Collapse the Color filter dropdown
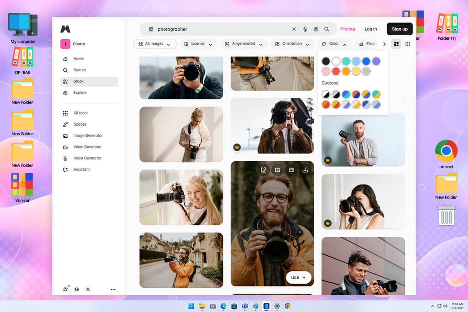The width and height of the screenshot is (468, 312). (x=334, y=44)
